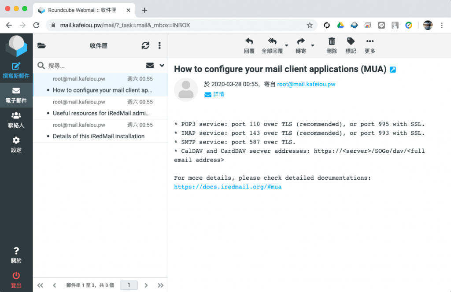The image size is (451, 292).
Task: Click the browser back button
Action: coord(9,25)
